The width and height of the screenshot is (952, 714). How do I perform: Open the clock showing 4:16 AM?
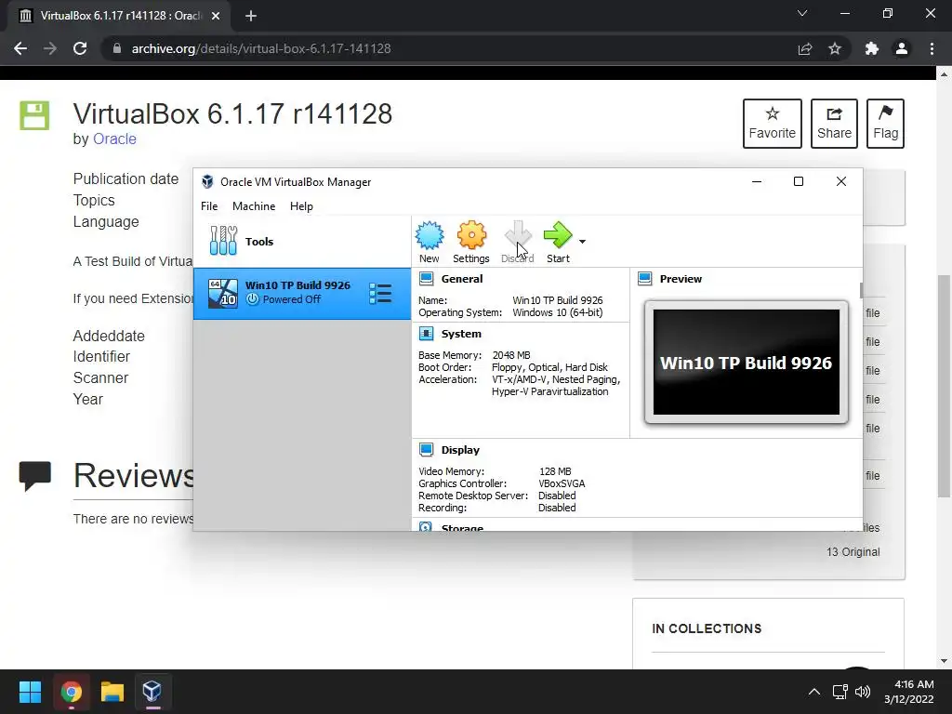909,692
